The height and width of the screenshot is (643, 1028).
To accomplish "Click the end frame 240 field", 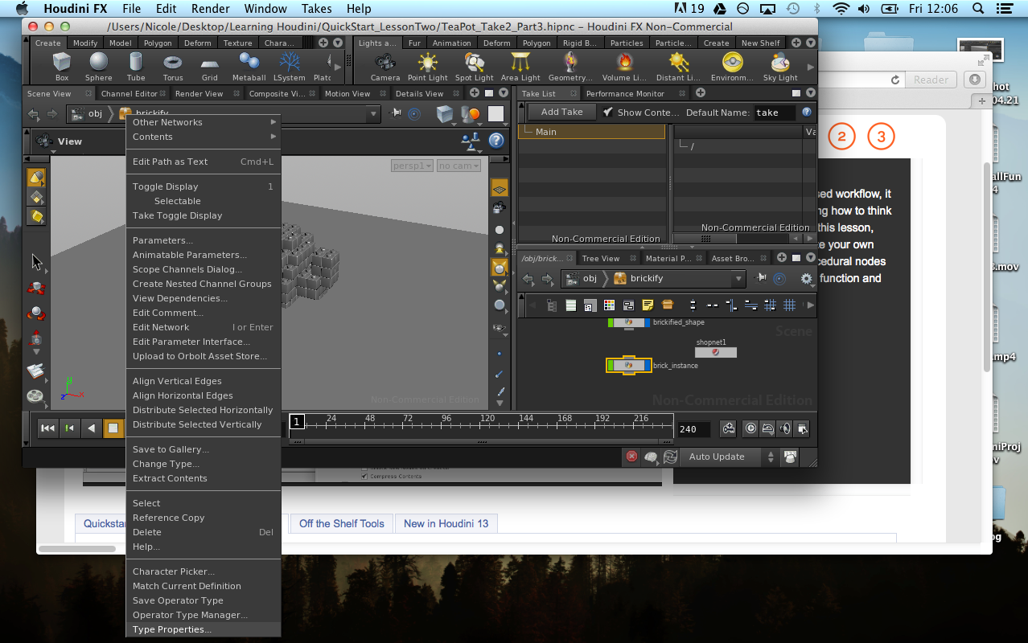I will tap(694, 429).
